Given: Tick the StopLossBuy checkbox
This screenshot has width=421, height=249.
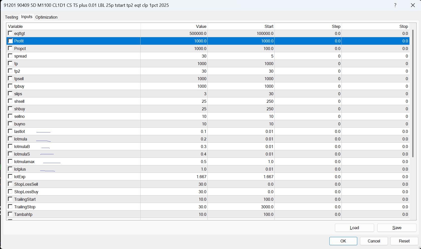Looking at the screenshot, I should (x=10, y=191).
